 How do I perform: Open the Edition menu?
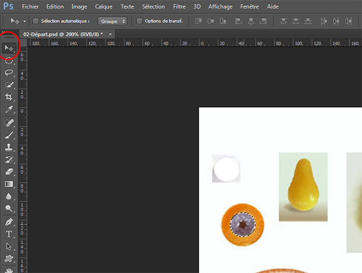click(x=55, y=7)
